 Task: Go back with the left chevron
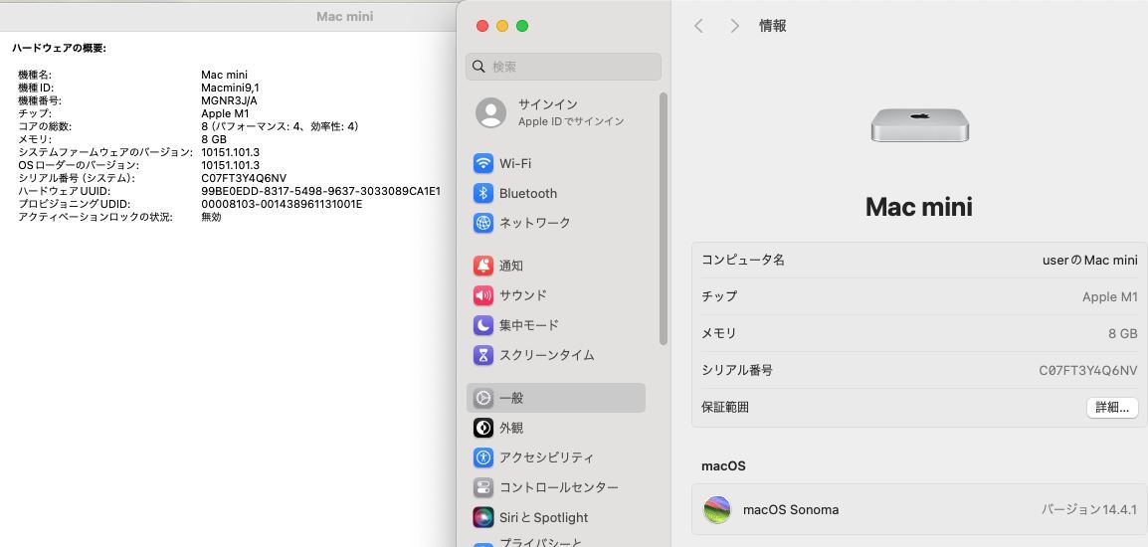(x=698, y=26)
